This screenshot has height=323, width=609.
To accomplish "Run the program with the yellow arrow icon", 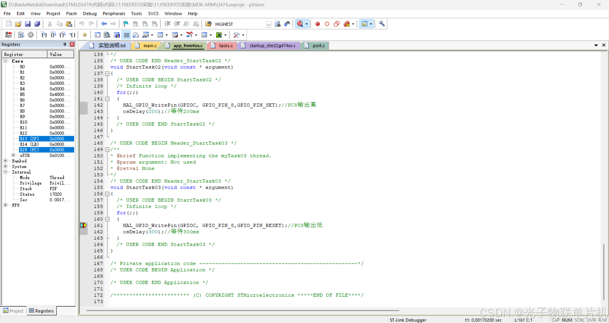I will pyautogui.click(x=84, y=35).
